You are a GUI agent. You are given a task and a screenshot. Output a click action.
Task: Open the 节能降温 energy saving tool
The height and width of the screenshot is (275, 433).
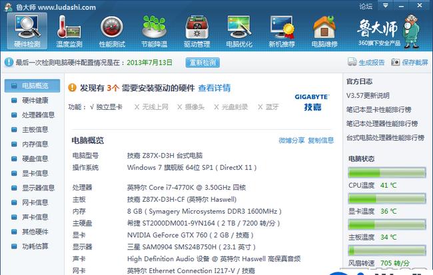(154, 31)
